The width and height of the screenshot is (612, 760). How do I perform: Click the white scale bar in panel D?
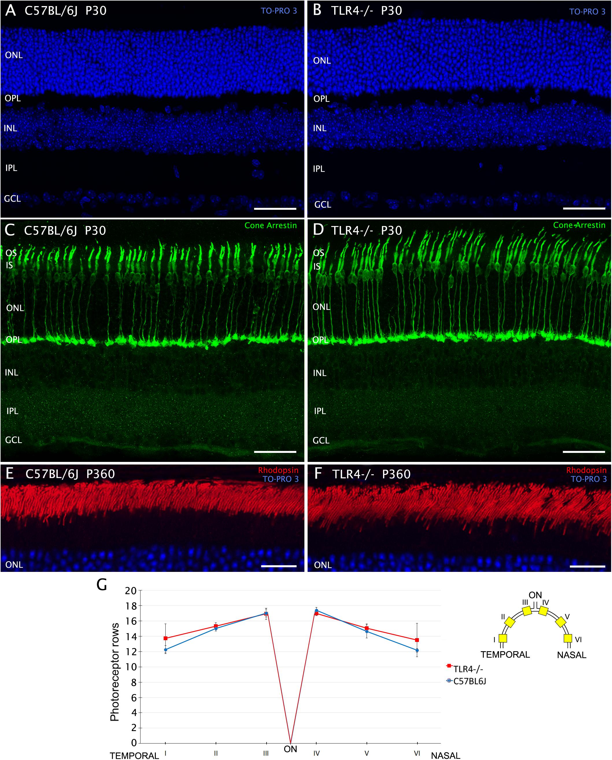584,451
